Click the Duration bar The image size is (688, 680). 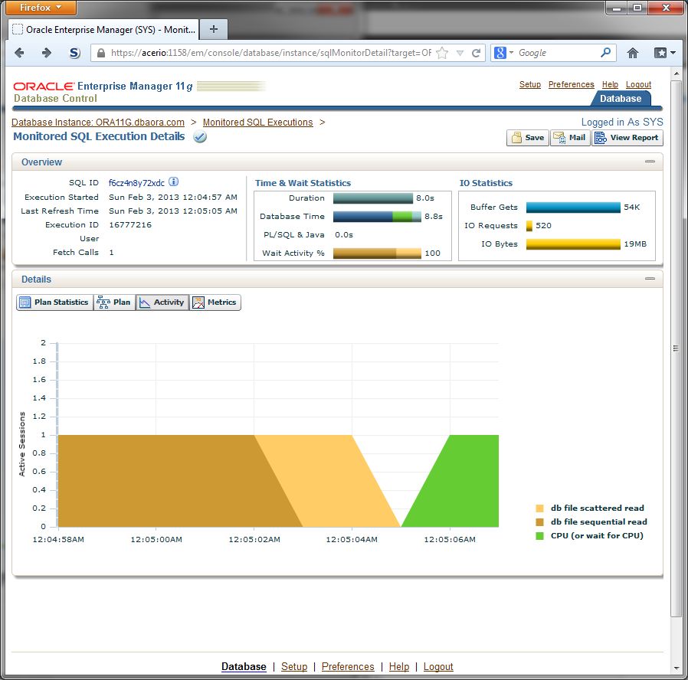point(373,198)
